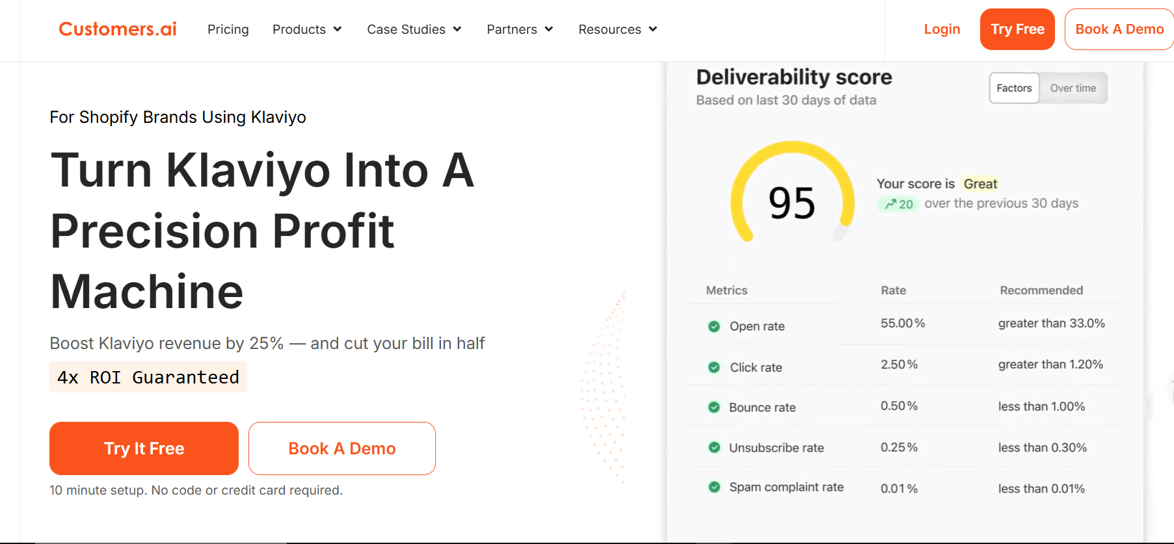This screenshot has width=1174, height=544.
Task: Click the Rate column header
Action: click(893, 291)
